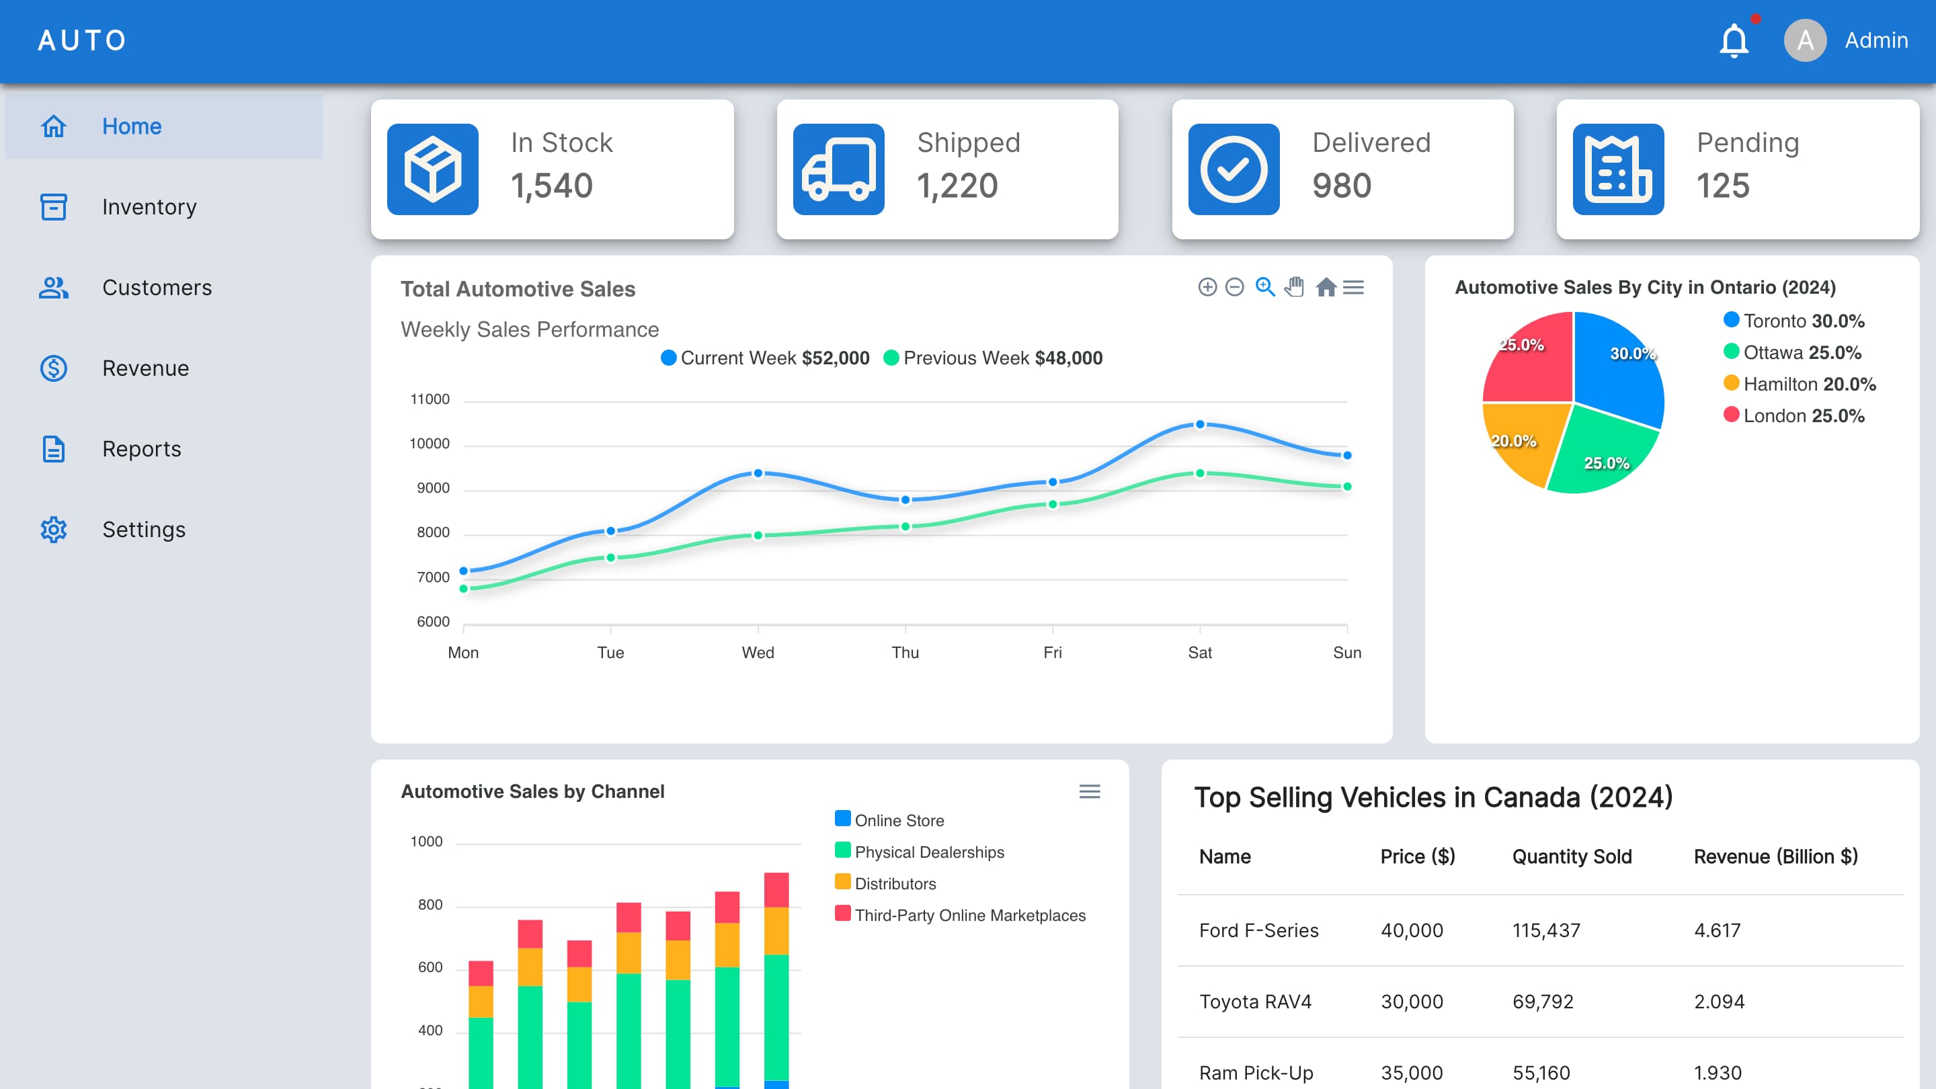The height and width of the screenshot is (1089, 1936).
Task: Click the Delivered 980 value
Action: [1342, 186]
